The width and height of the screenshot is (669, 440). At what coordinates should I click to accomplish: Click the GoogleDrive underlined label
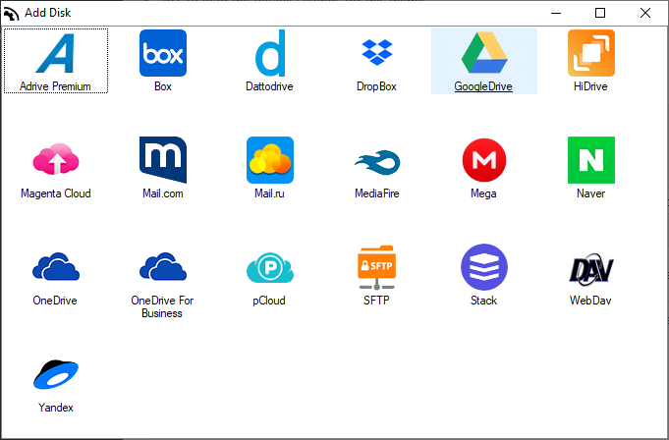click(483, 86)
